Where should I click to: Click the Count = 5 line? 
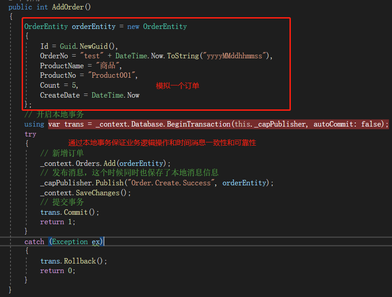click(59, 85)
